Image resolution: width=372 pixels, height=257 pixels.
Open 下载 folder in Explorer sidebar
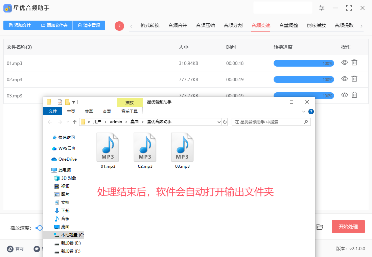62,210
